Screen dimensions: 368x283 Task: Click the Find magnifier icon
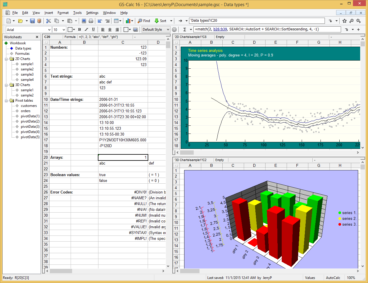point(140,21)
